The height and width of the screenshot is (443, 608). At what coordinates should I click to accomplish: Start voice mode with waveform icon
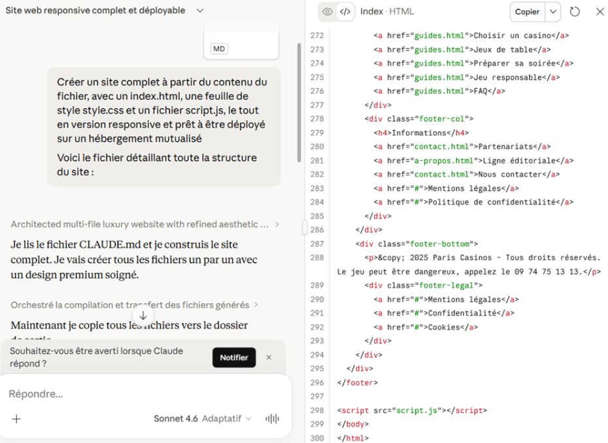pos(272,419)
